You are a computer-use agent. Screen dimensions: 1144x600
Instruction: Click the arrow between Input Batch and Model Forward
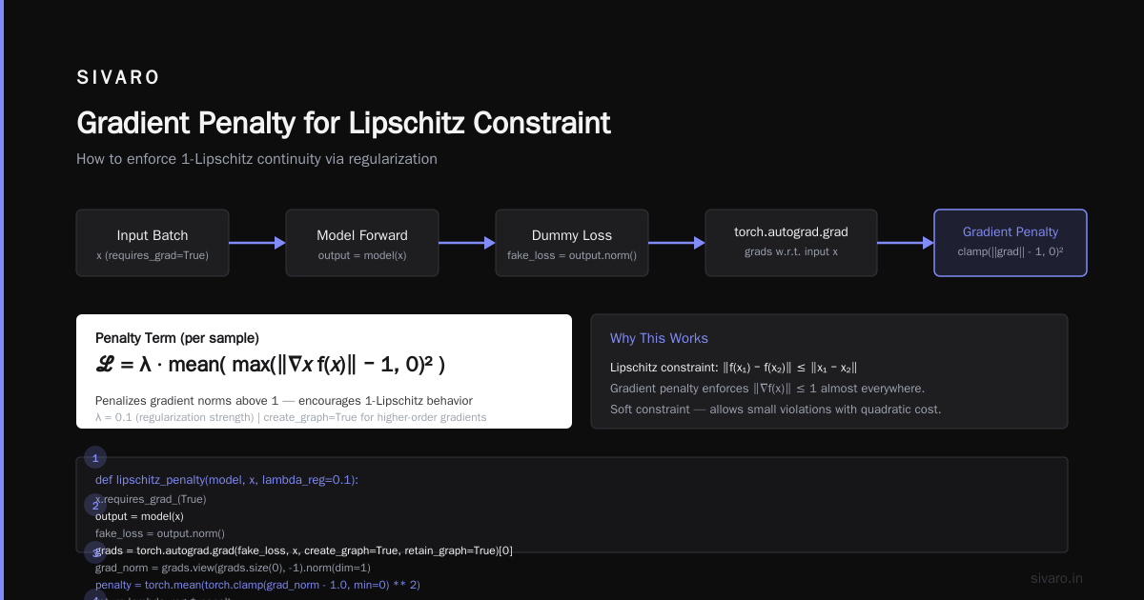click(x=257, y=243)
